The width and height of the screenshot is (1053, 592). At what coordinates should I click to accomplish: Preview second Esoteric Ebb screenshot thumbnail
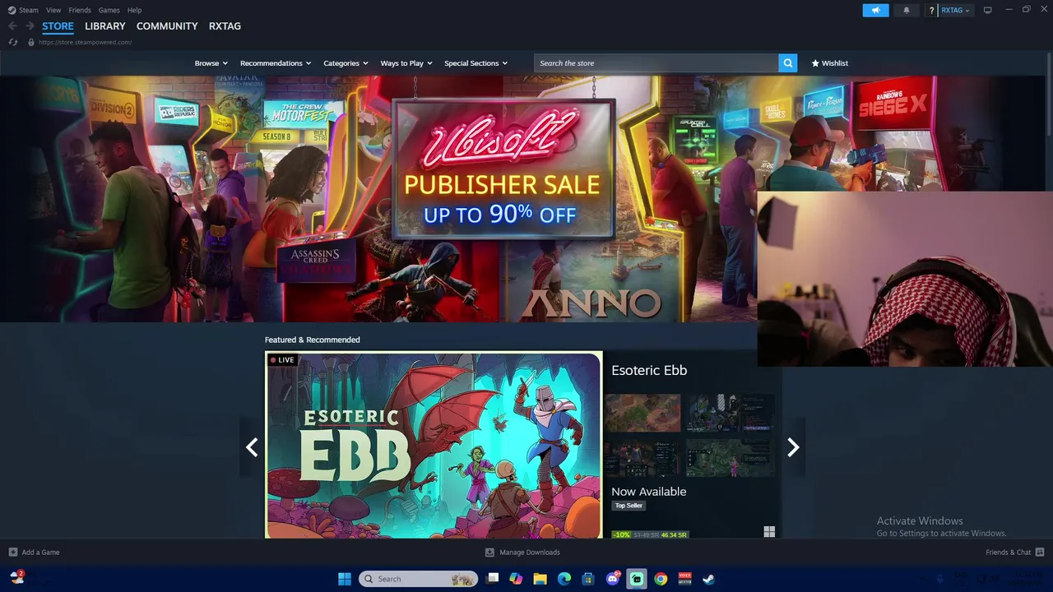click(x=731, y=413)
